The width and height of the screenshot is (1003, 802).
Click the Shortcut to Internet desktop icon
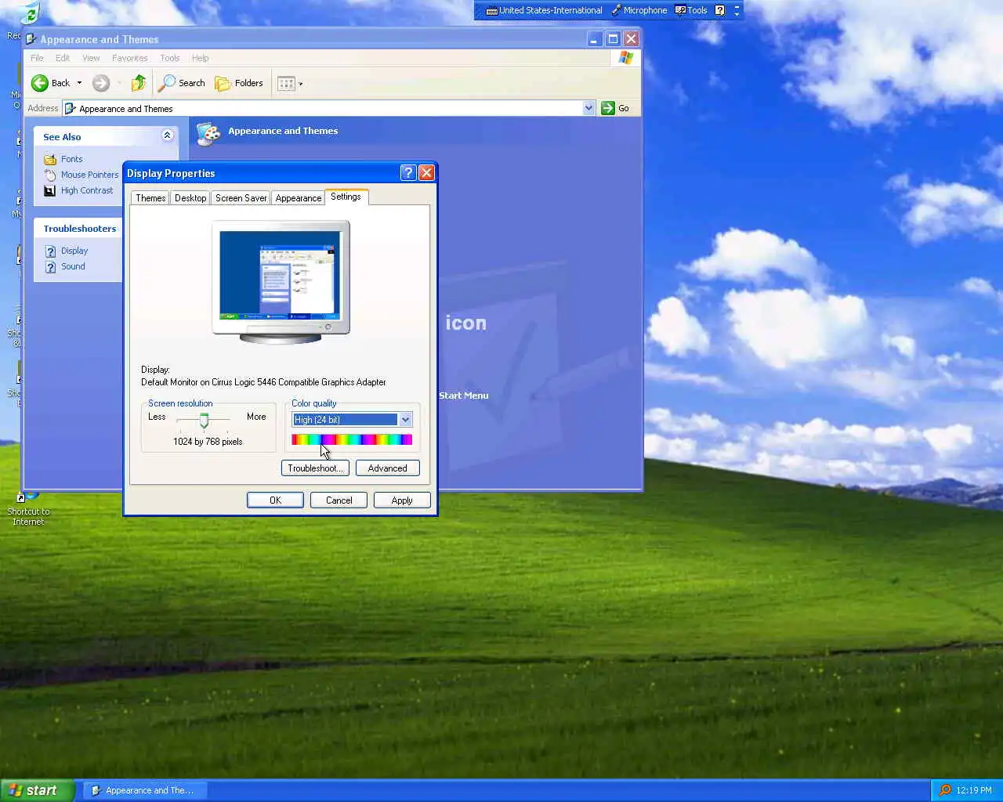pyautogui.click(x=28, y=509)
